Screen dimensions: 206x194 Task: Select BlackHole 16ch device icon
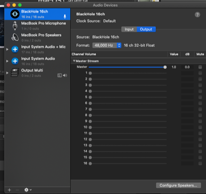coord(15,14)
